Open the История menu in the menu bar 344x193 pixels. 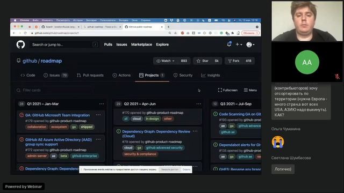[x=78, y=20]
